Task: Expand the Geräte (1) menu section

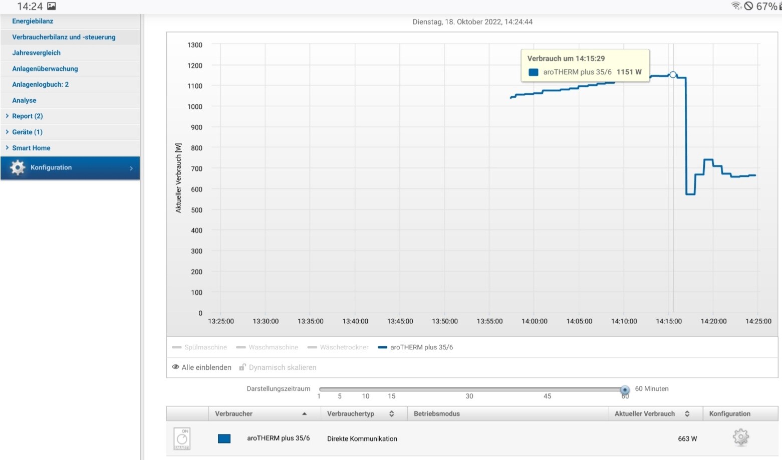Action: pos(27,132)
